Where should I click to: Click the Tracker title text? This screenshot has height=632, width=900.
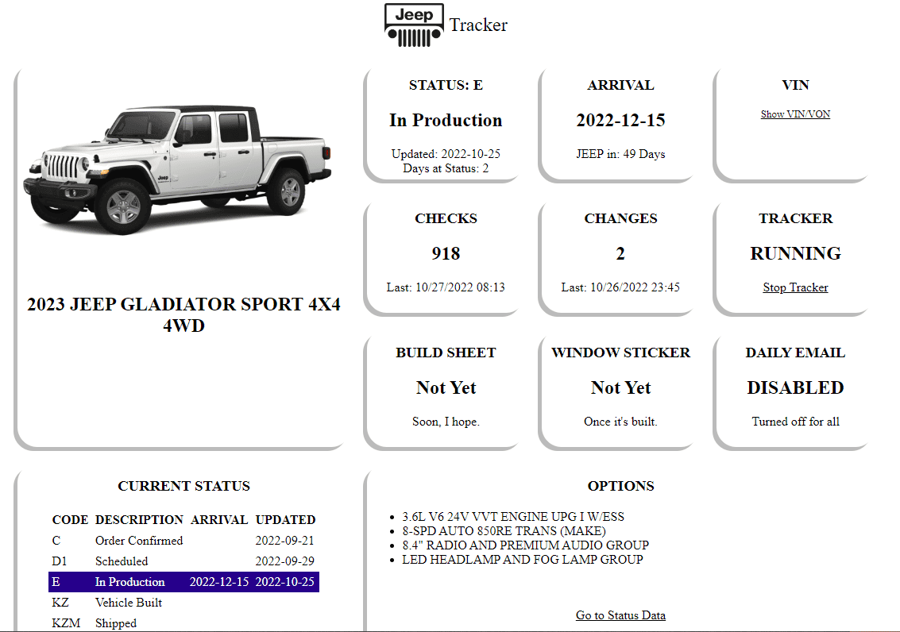tap(478, 25)
